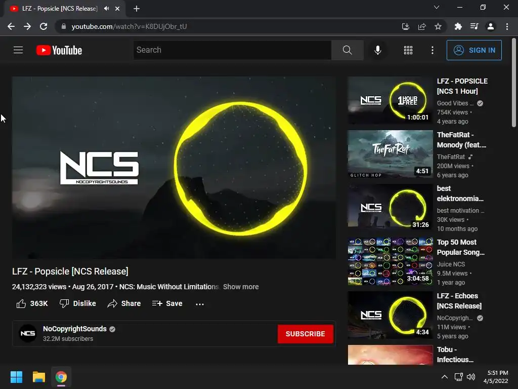Click video title LFZ - Popsicle [NCS Release]
This screenshot has width=518, height=389.
click(70, 271)
